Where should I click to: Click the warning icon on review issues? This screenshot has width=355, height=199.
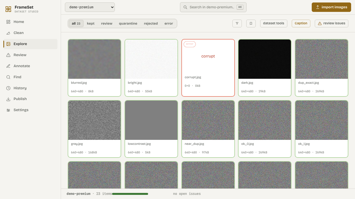pyautogui.click(x=320, y=23)
